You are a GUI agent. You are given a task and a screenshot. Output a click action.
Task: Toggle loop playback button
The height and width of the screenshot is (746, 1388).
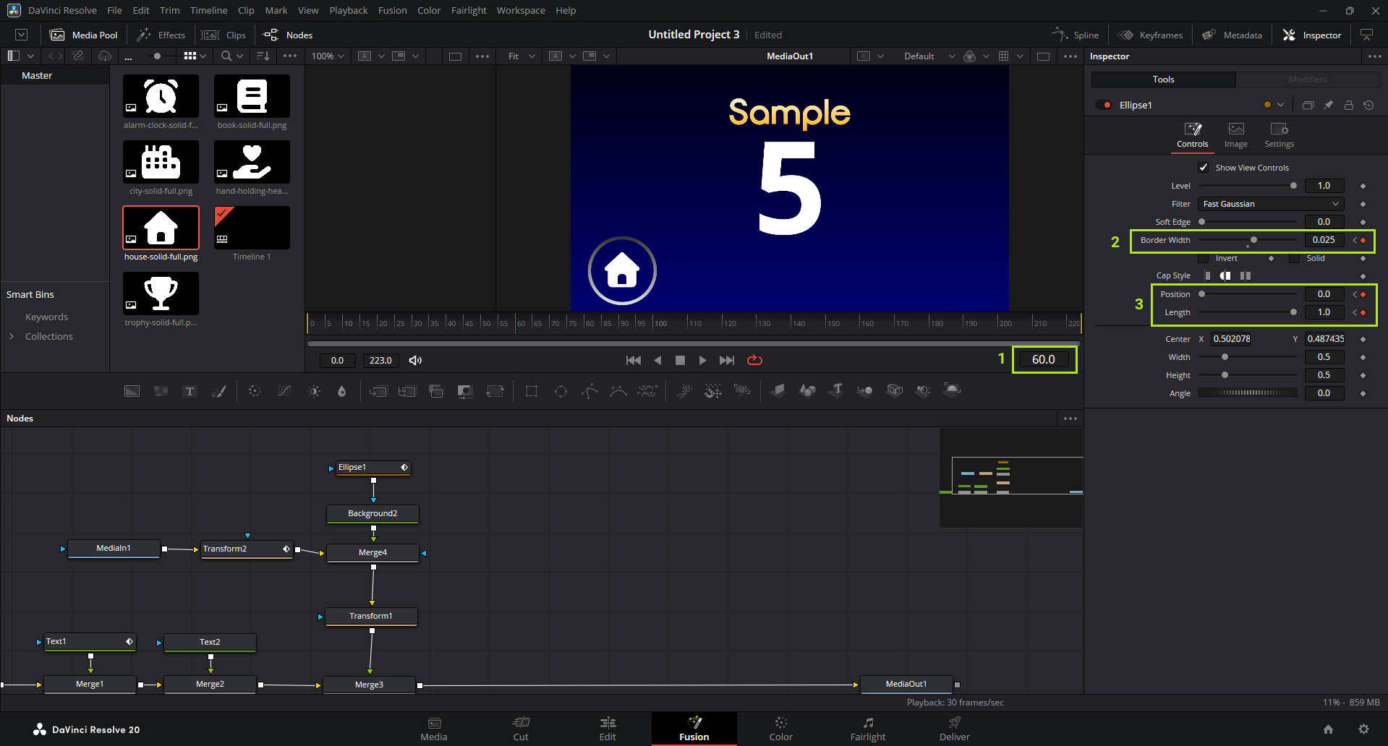pyautogui.click(x=754, y=360)
